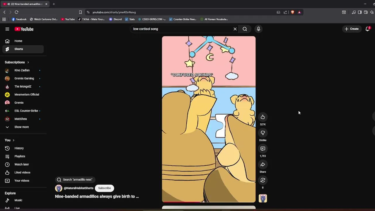This screenshot has width=375, height=211.
Task: Click the YouTube logo
Action: point(24,29)
